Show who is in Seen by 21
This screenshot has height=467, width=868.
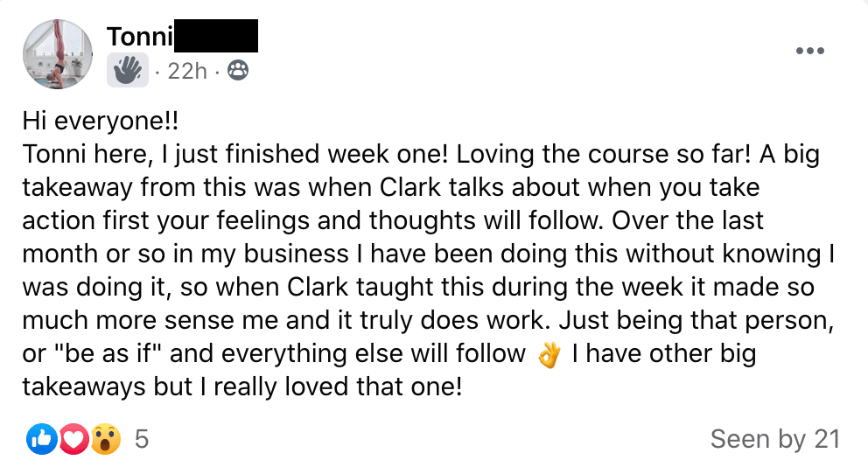tap(774, 439)
